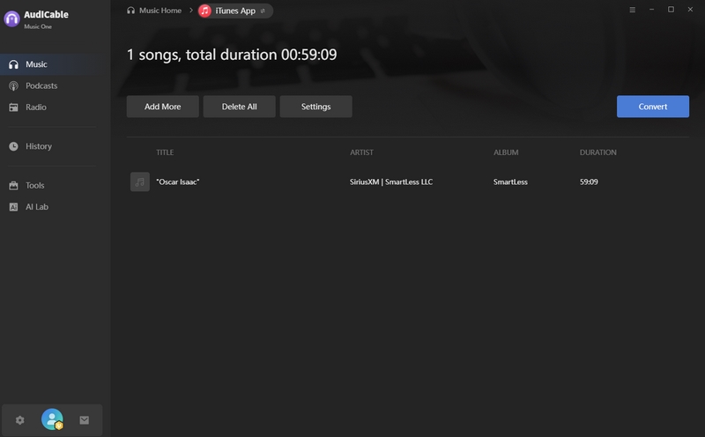
Task: Open the mail envelope icon
Action: pos(84,420)
